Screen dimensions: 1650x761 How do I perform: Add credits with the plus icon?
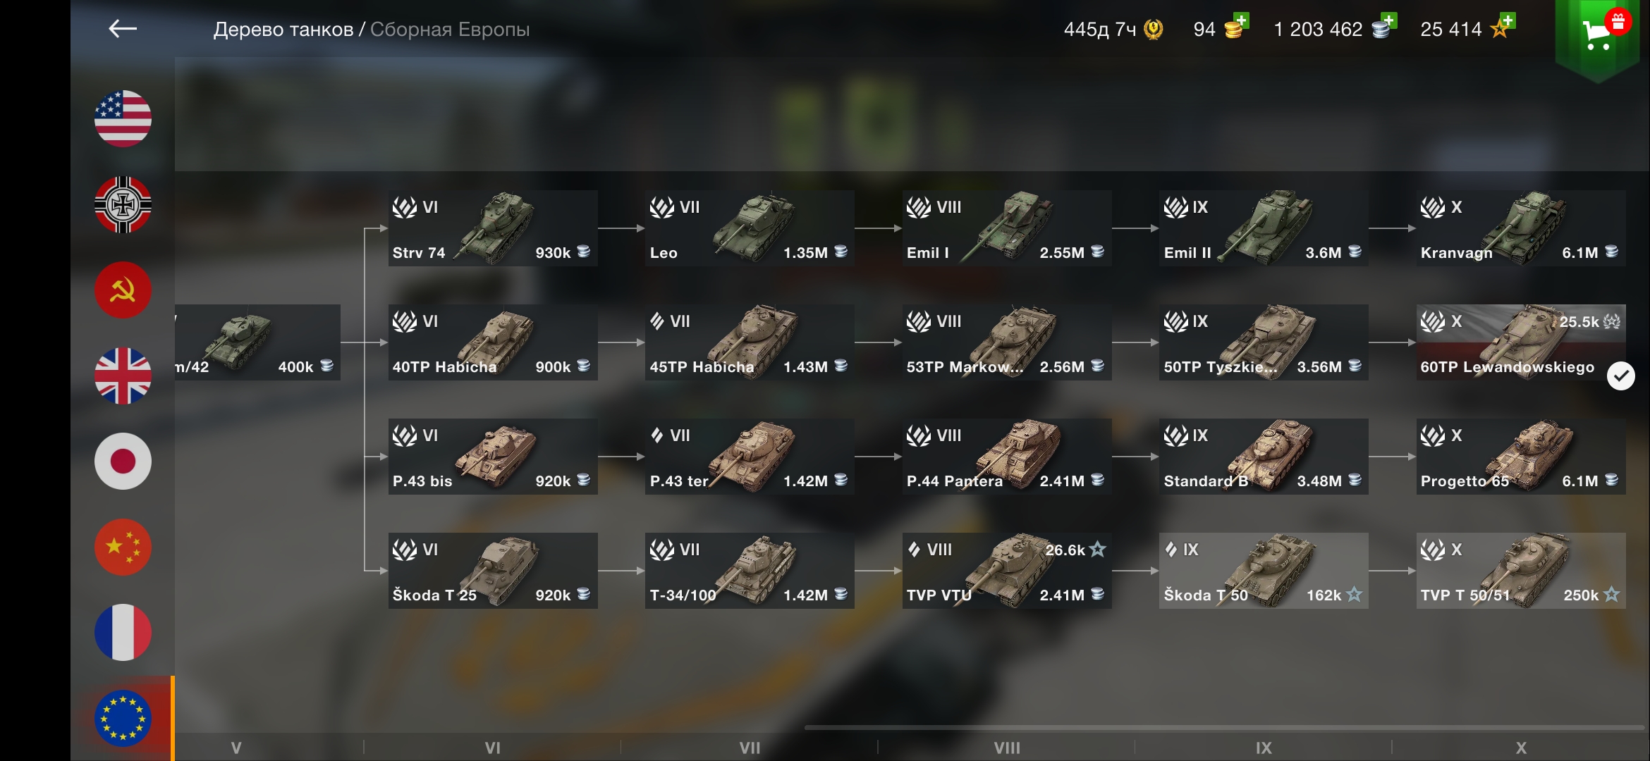1388,20
